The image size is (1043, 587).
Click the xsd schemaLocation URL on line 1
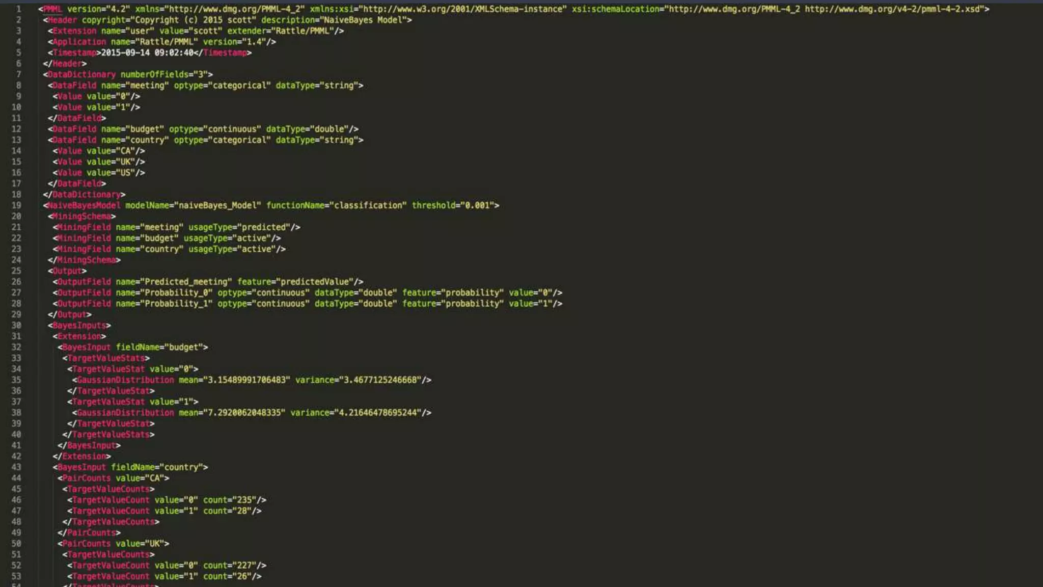pos(893,9)
